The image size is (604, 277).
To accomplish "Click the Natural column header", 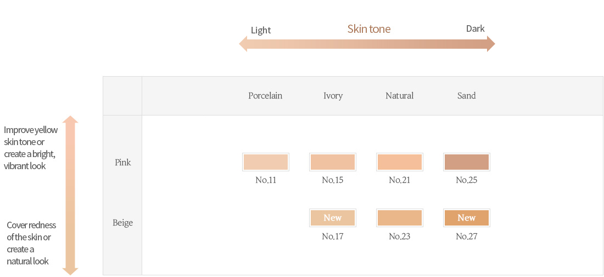I will click(x=399, y=96).
